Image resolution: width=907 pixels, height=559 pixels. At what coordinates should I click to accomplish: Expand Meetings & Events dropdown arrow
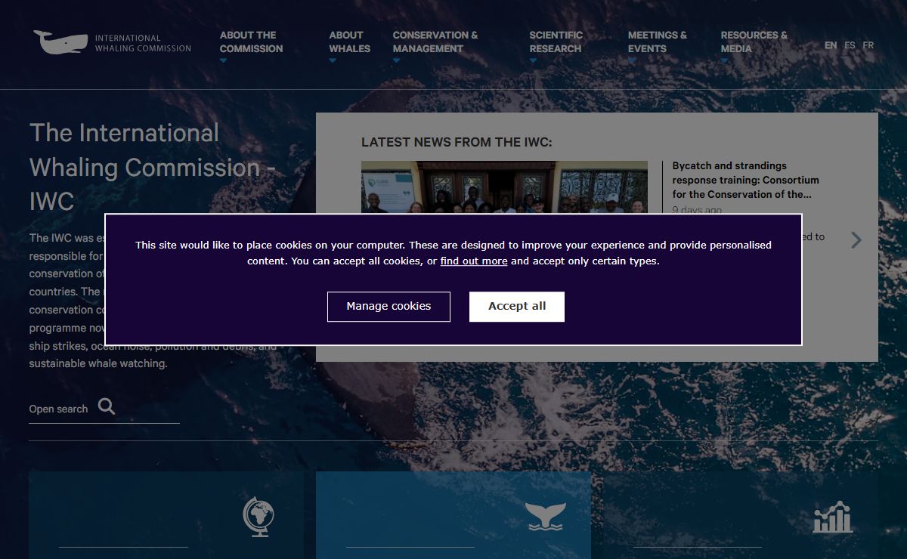pos(632,61)
